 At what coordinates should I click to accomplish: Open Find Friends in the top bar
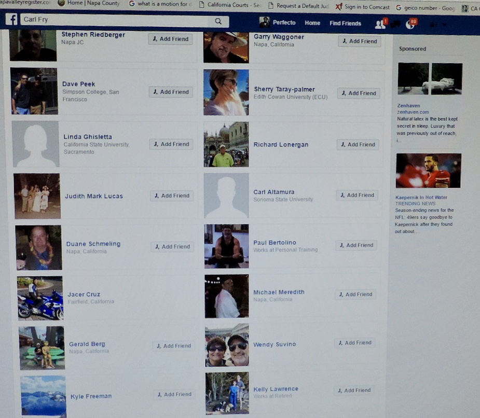coord(345,23)
